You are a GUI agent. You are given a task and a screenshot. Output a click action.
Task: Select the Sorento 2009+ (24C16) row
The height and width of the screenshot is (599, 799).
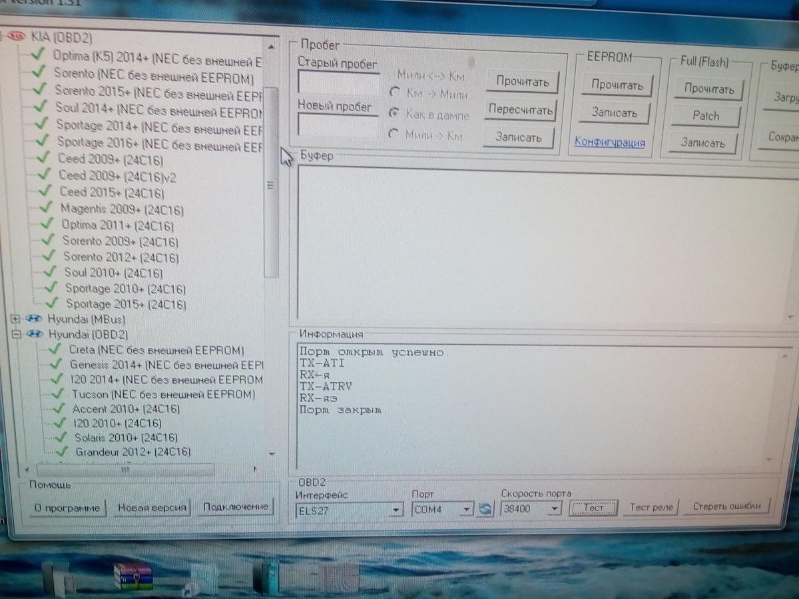(121, 242)
